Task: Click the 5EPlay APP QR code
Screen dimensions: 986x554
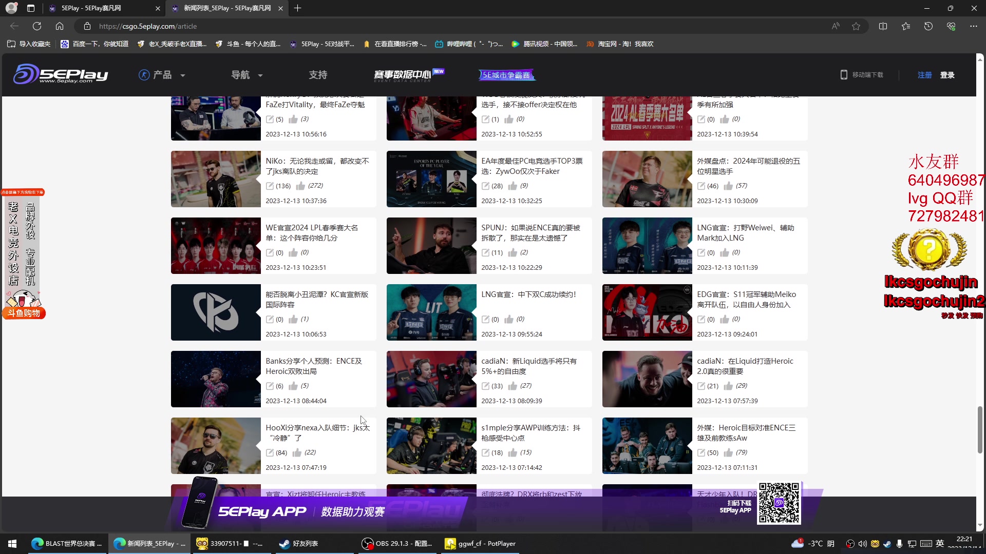Action: pyautogui.click(x=779, y=503)
